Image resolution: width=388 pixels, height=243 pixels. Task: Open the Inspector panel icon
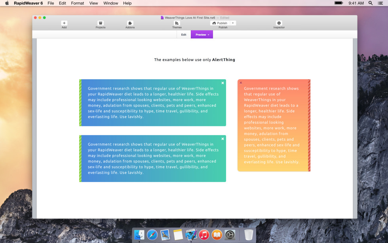279,23
